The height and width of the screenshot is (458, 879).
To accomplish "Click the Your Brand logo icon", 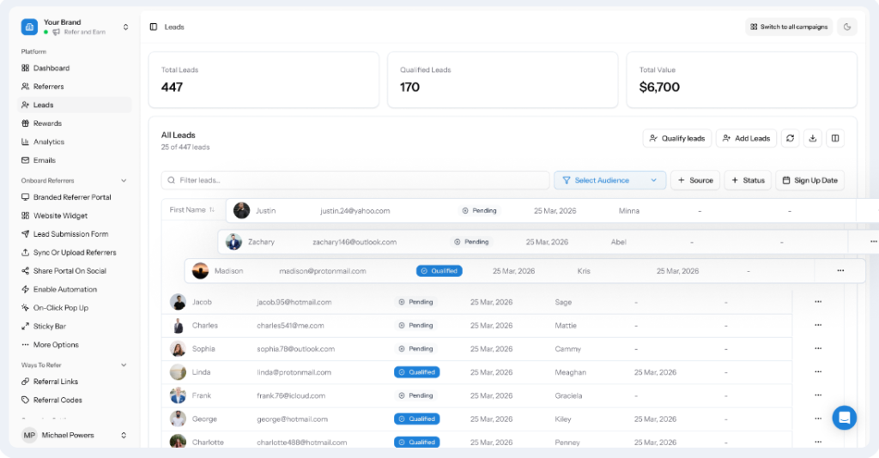I will click(x=29, y=27).
